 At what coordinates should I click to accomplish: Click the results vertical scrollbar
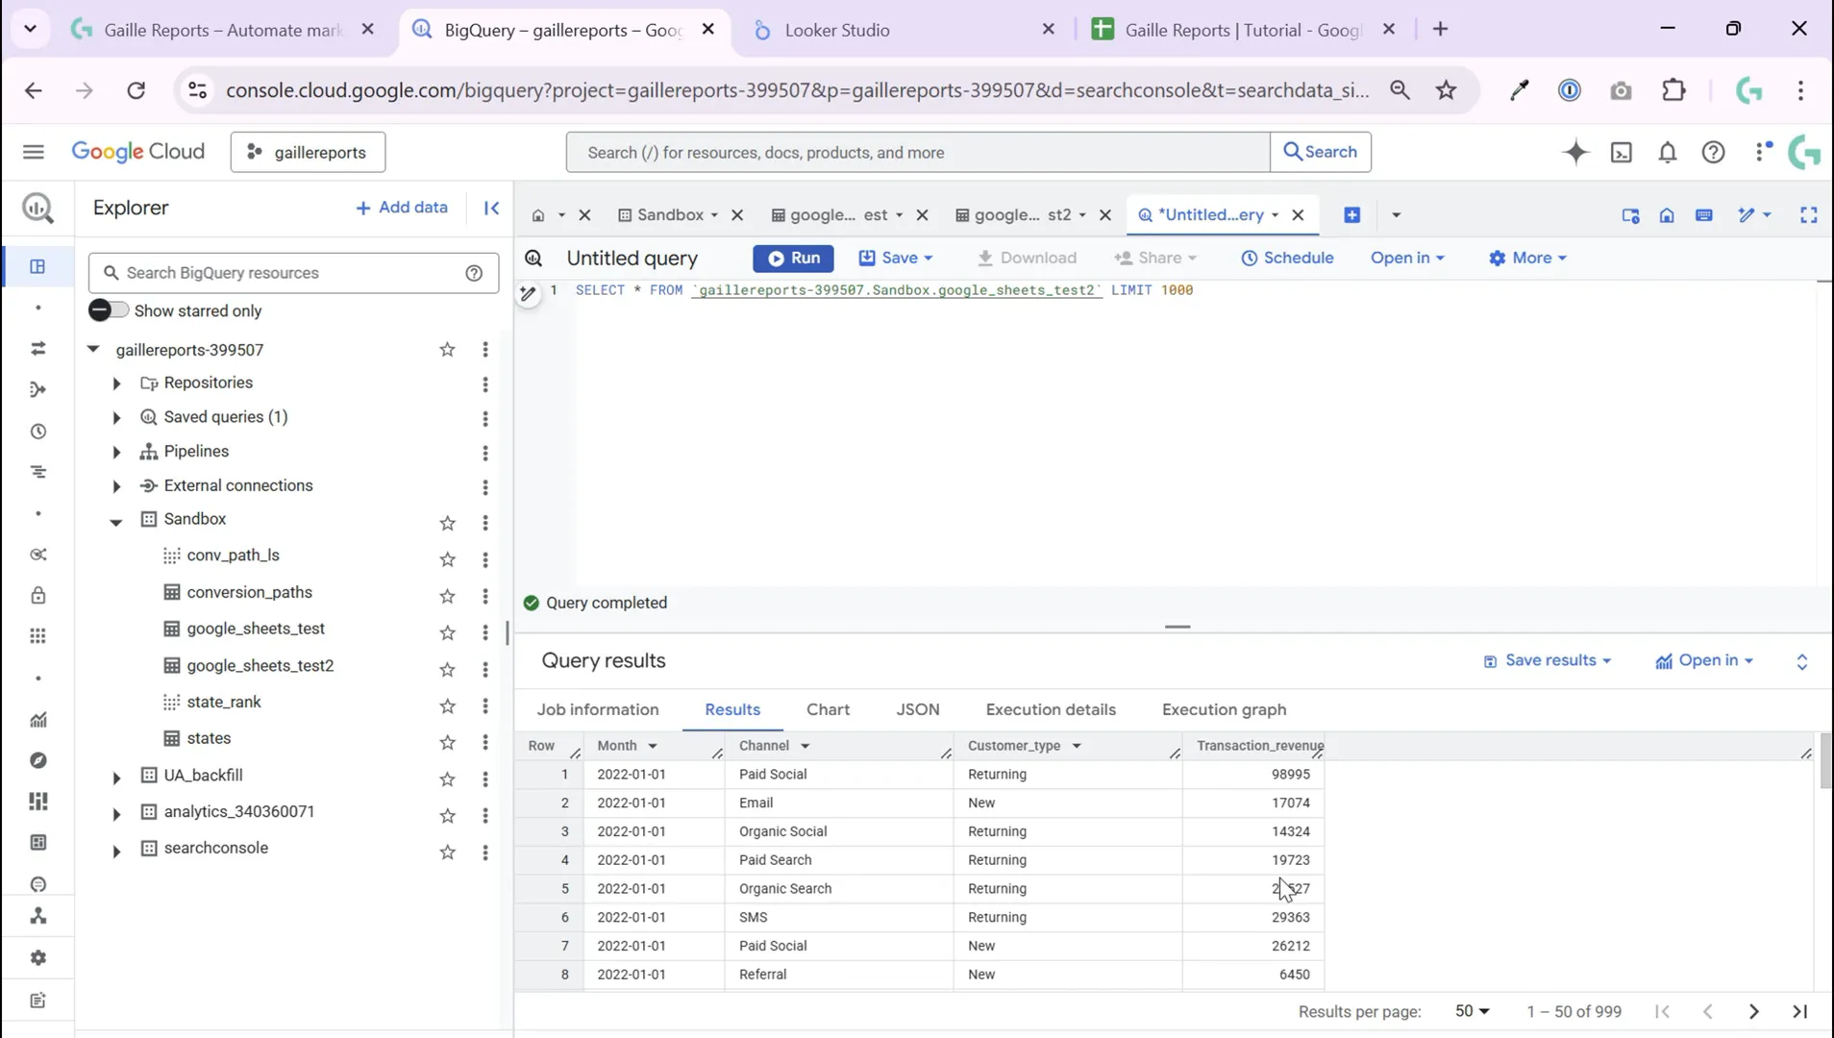tap(1825, 760)
